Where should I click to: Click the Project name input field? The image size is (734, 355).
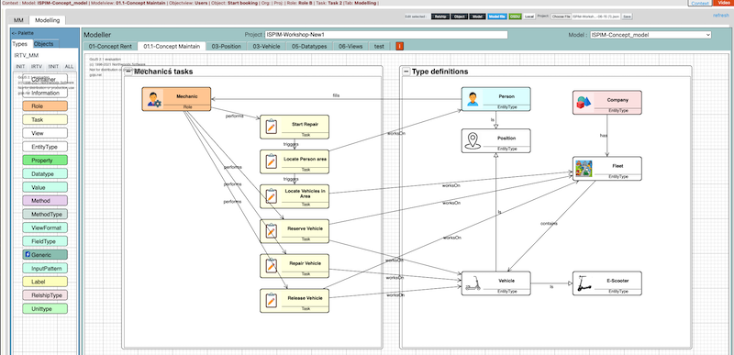[x=386, y=35]
